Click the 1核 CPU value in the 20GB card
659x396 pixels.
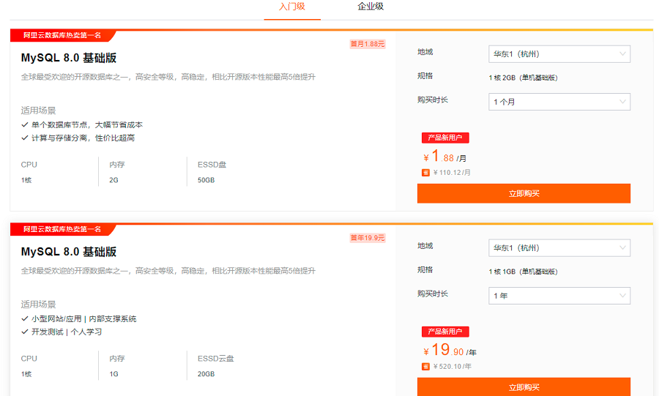[x=26, y=374]
